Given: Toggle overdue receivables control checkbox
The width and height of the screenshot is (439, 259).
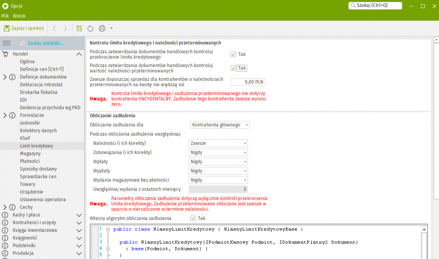Looking at the screenshot, I should point(233,68).
